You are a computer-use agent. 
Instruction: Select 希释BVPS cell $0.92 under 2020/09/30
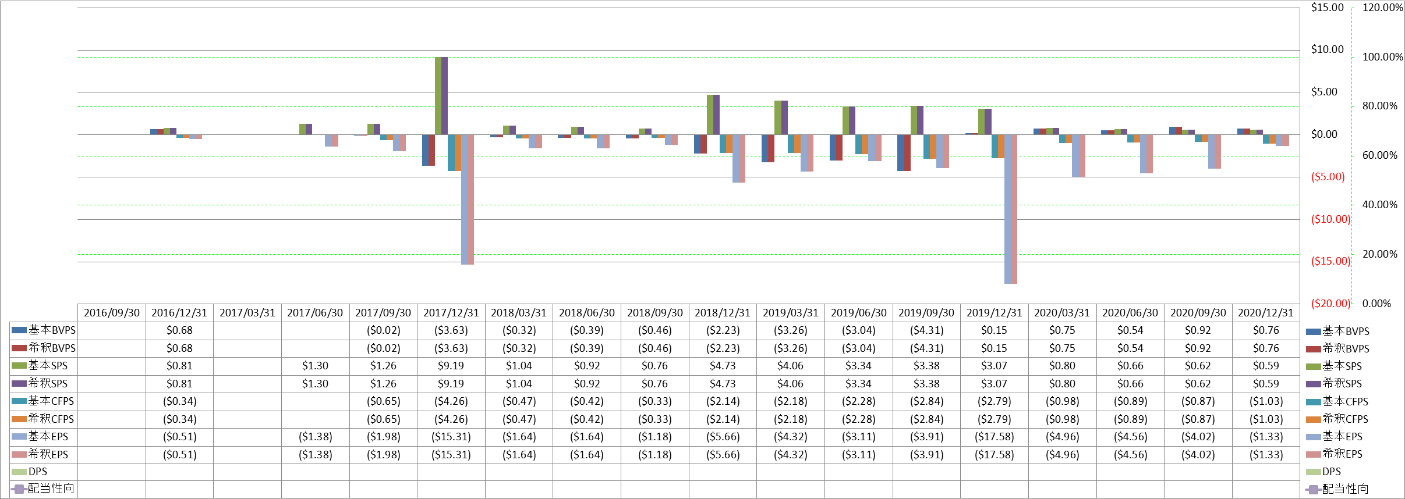(x=1198, y=348)
